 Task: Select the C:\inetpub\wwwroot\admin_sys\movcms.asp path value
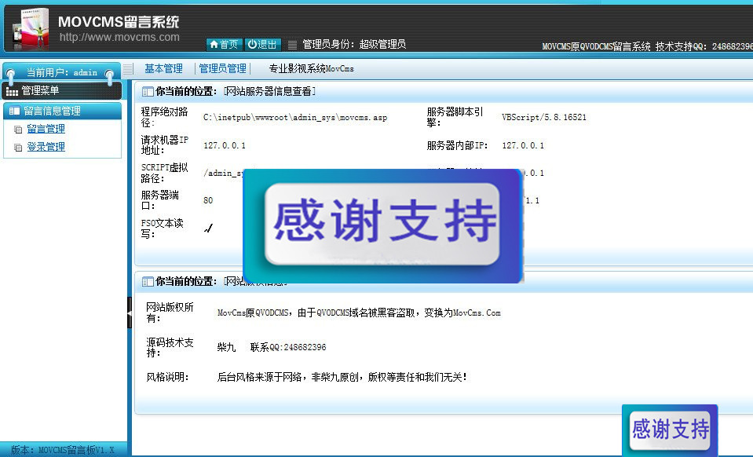pos(295,118)
